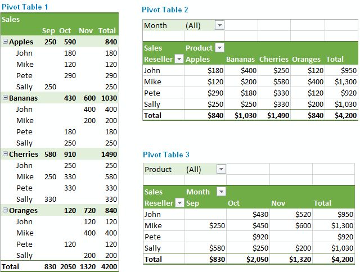Select the Pivot Table 3 heading
Viewport: 360px width, 272px height.
(x=166, y=155)
